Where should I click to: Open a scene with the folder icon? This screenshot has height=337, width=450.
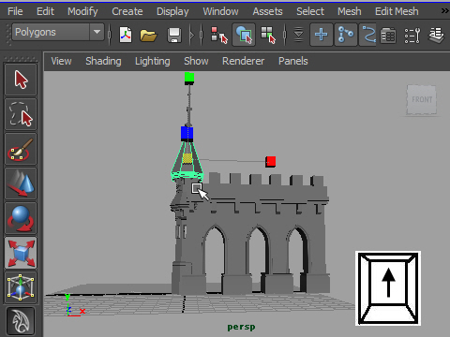pyautogui.click(x=148, y=35)
